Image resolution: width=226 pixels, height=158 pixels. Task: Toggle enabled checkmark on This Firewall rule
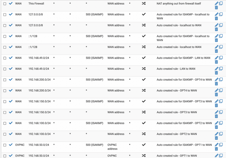pyautogui.click(x=11, y=4)
